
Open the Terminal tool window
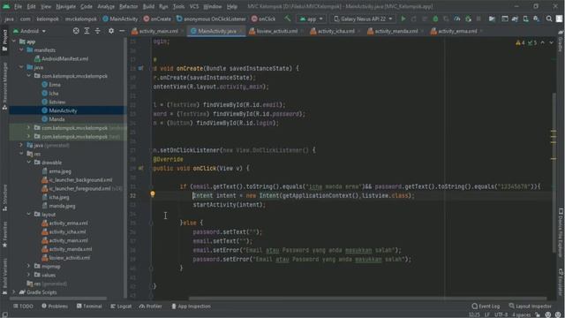(x=89, y=307)
